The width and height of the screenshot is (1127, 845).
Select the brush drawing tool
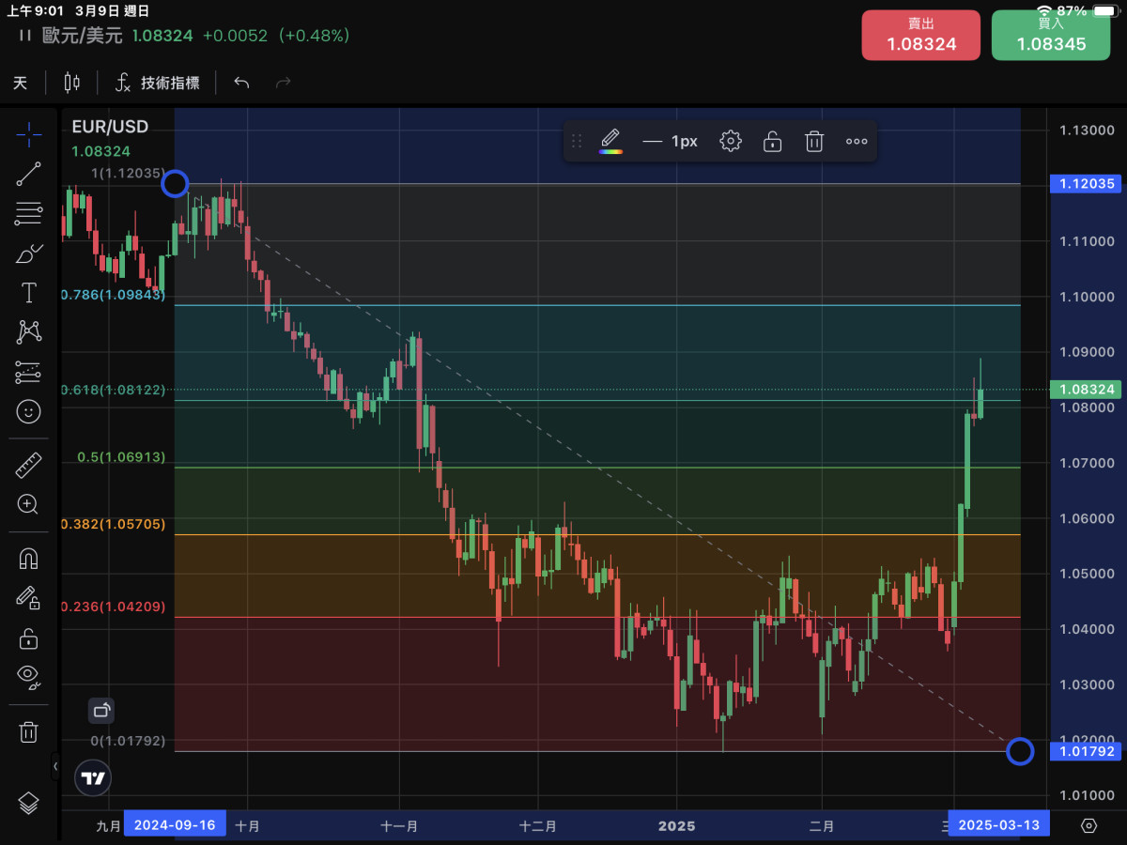[x=28, y=253]
